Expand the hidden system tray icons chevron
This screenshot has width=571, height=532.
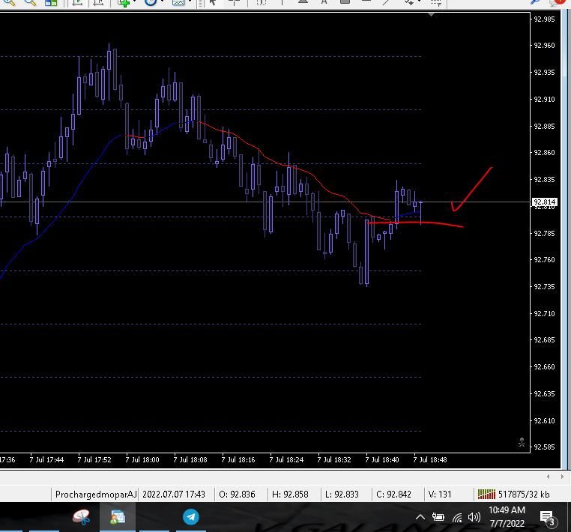click(x=420, y=517)
